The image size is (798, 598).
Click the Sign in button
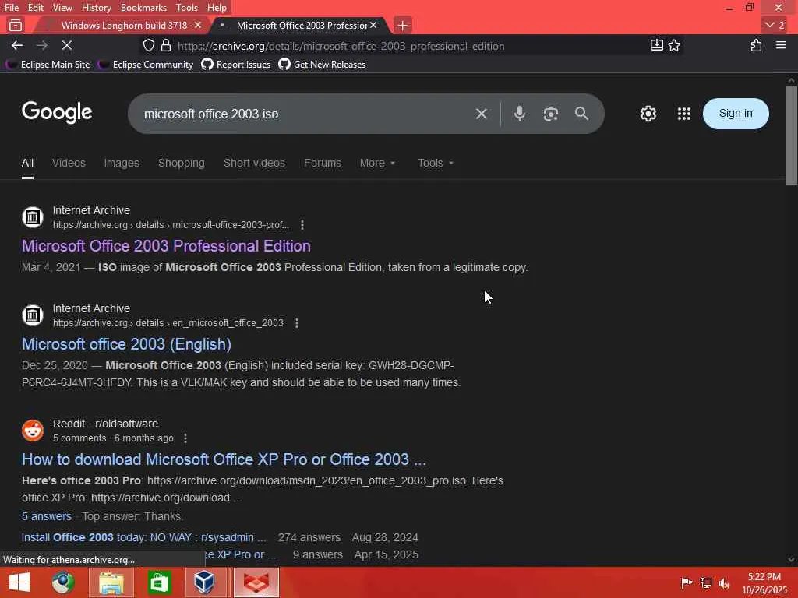tap(736, 114)
